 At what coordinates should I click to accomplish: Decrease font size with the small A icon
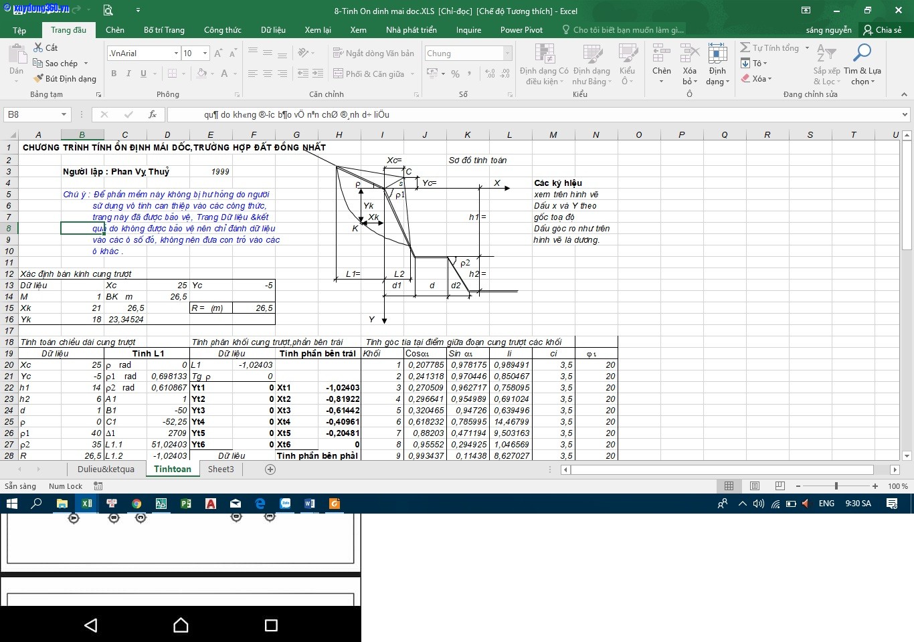coord(233,53)
